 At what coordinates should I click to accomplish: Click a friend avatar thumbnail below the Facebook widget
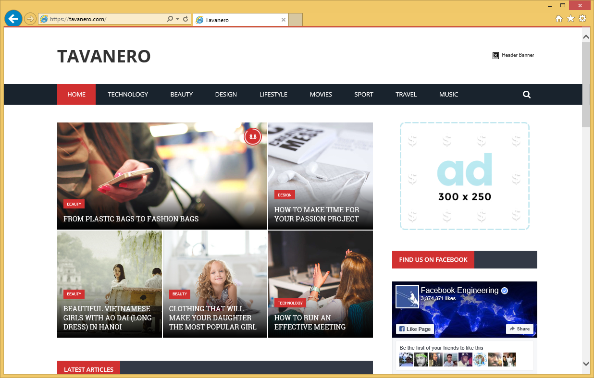click(x=406, y=359)
